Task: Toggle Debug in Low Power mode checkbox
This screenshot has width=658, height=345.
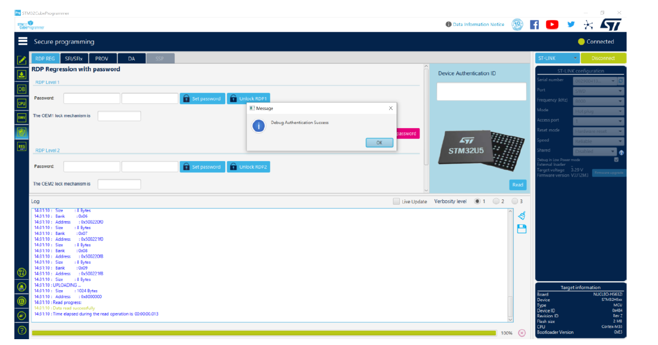Action: 616,159
